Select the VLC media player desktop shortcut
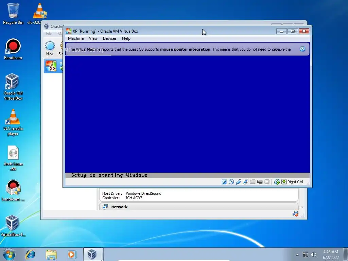 click(x=13, y=122)
